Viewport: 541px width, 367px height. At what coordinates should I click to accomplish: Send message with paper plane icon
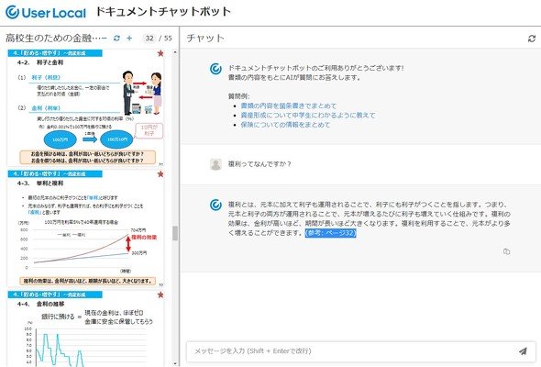click(x=523, y=351)
